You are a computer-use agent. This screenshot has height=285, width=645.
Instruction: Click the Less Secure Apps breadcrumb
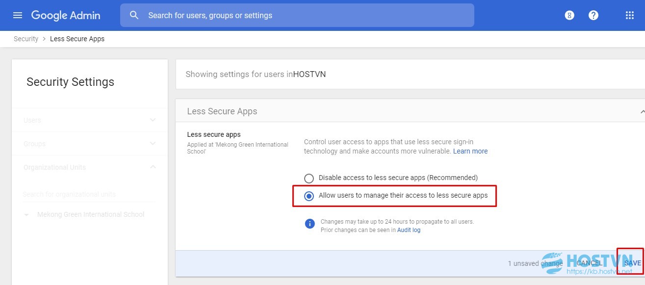coord(77,39)
